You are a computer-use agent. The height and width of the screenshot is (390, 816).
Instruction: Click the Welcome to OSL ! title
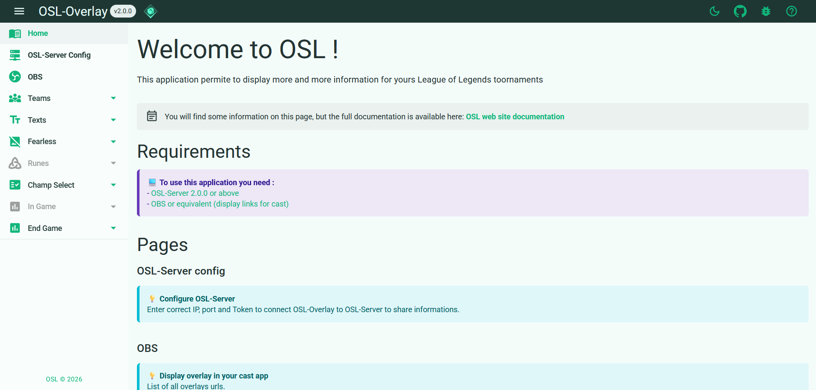(238, 49)
